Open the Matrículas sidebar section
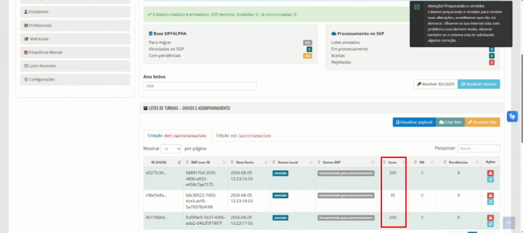 (x=75, y=39)
